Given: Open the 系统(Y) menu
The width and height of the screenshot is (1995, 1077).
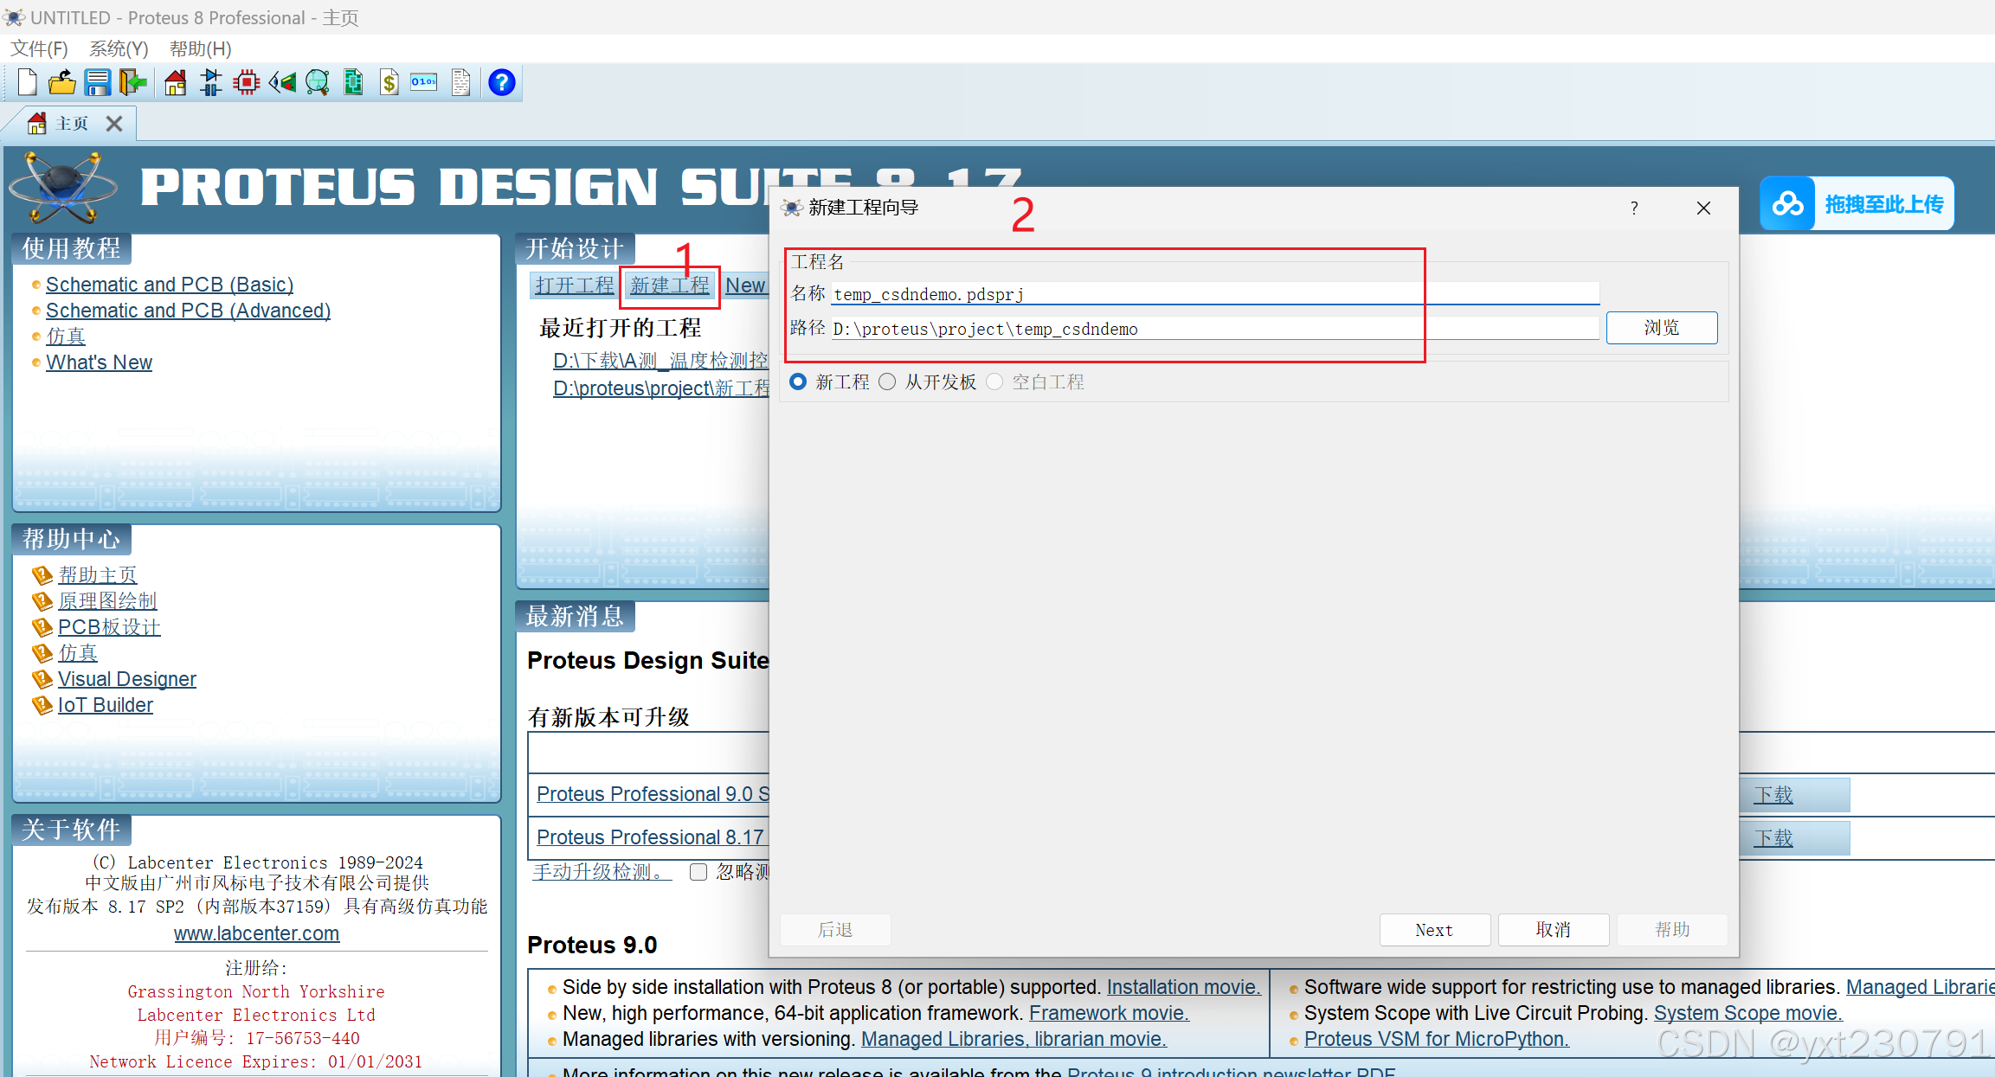Looking at the screenshot, I should coord(119,48).
